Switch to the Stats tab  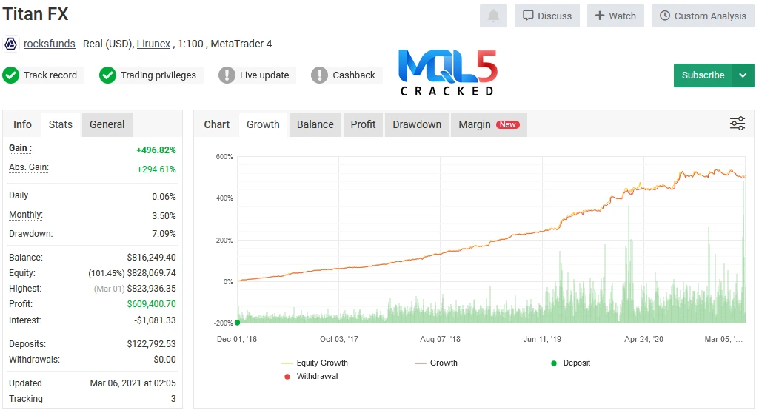click(61, 125)
